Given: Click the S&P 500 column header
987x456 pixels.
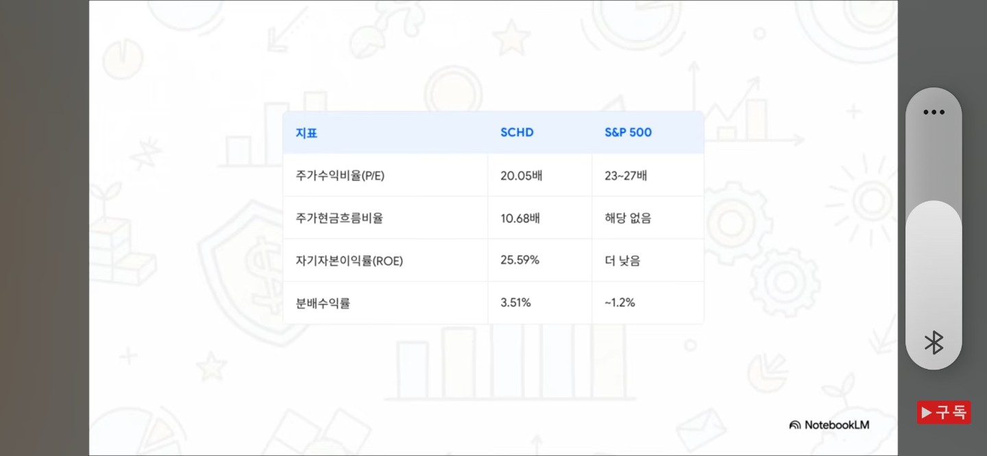Looking at the screenshot, I should point(628,132).
